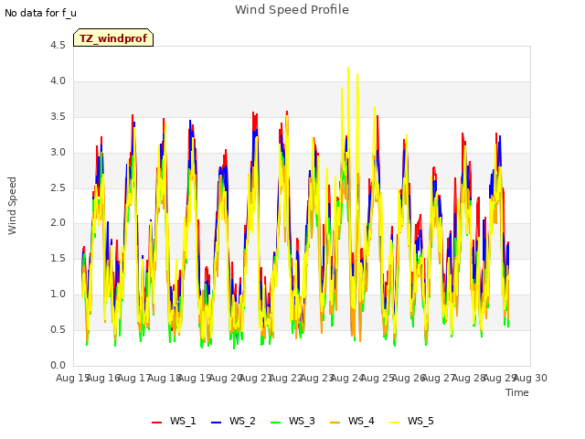The image size is (585, 439).
Task: Click the 1.0 y-axis tick label
Action: pyautogui.click(x=58, y=294)
